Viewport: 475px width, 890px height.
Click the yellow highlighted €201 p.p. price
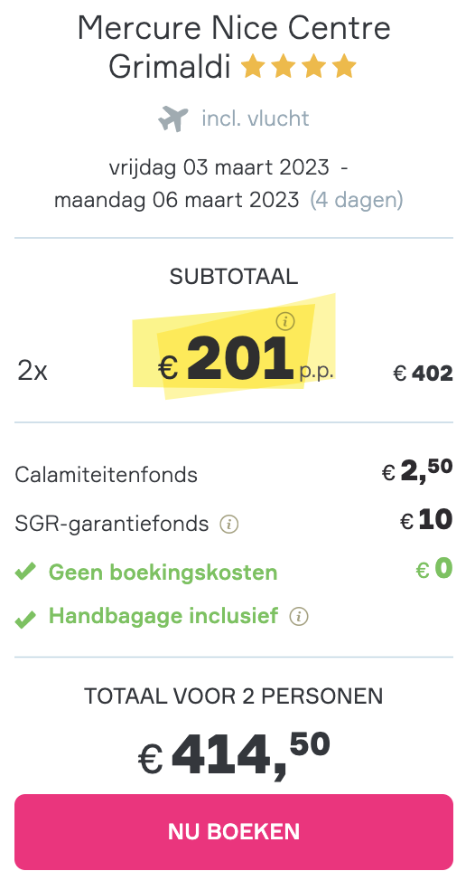coord(245,360)
